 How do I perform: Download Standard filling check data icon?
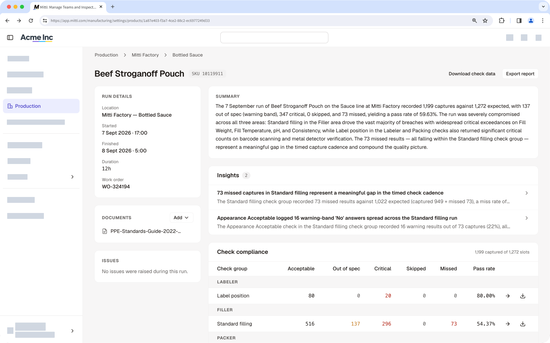pos(523,324)
